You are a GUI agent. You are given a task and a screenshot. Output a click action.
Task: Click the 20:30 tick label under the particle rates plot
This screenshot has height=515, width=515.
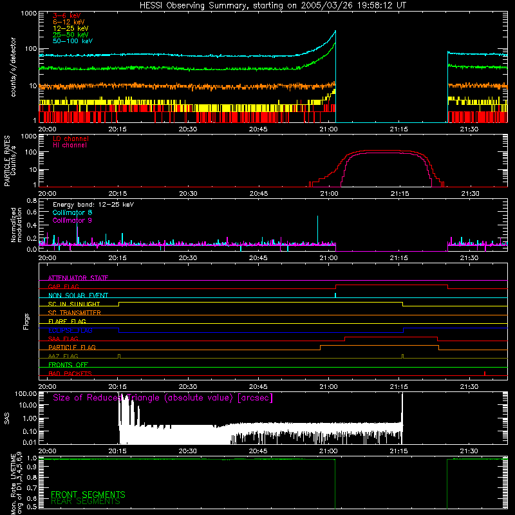click(188, 194)
